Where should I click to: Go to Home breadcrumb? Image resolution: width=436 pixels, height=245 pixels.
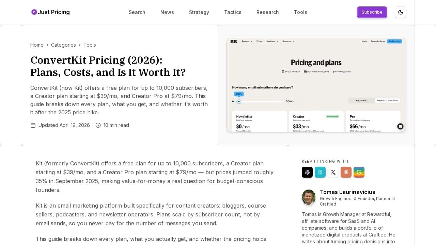pyautogui.click(x=37, y=45)
